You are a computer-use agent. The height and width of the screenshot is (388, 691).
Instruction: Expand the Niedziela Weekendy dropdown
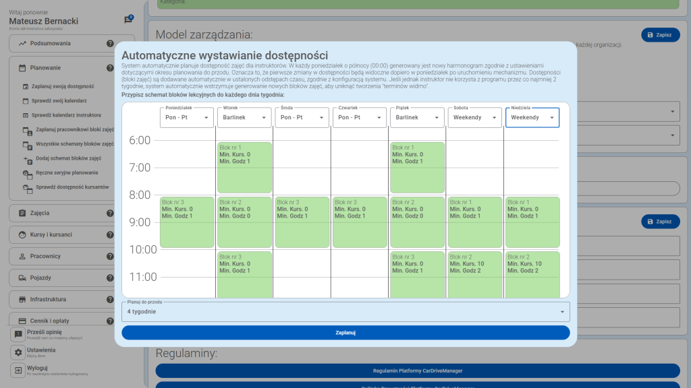tap(532, 117)
